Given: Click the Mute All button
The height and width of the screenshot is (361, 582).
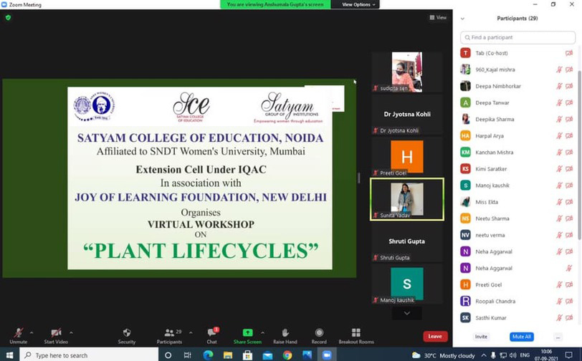Looking at the screenshot, I should 521,337.
